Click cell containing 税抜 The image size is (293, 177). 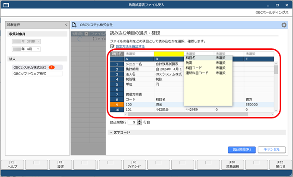(169, 79)
